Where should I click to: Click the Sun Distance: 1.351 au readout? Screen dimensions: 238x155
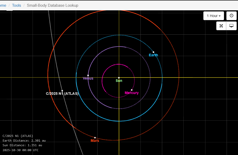(22, 145)
